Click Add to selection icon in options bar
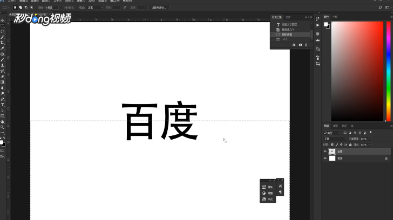Screen dimensions: 393x220 (x=21, y=8)
